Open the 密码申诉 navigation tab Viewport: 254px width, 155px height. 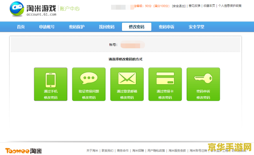click(x=166, y=27)
